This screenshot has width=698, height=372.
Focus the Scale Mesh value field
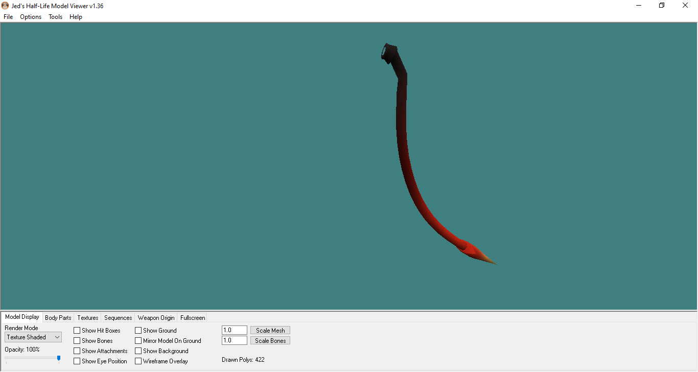coord(235,330)
